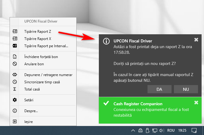The image size is (204, 135).
Task: Select Tipărire Raport Z menu entry
Action: tap(43, 32)
